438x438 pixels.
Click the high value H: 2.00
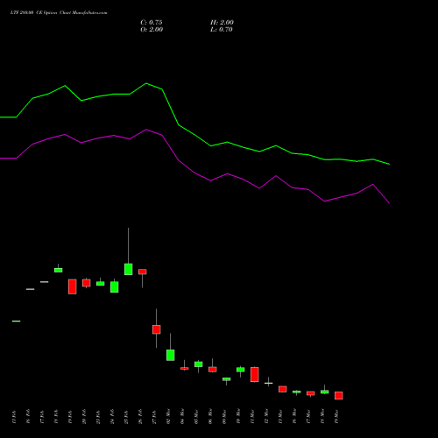tap(222, 23)
